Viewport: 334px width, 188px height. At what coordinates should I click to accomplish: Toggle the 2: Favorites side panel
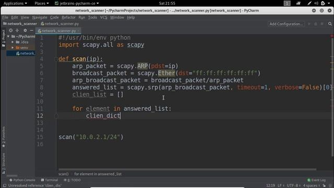coord(4,137)
